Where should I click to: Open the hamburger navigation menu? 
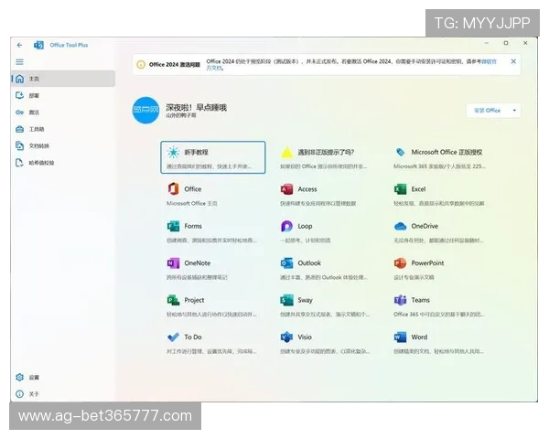(19, 62)
